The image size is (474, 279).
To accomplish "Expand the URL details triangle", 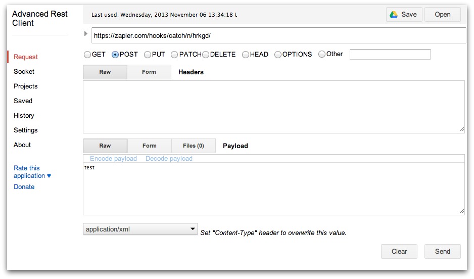I will (x=86, y=33).
